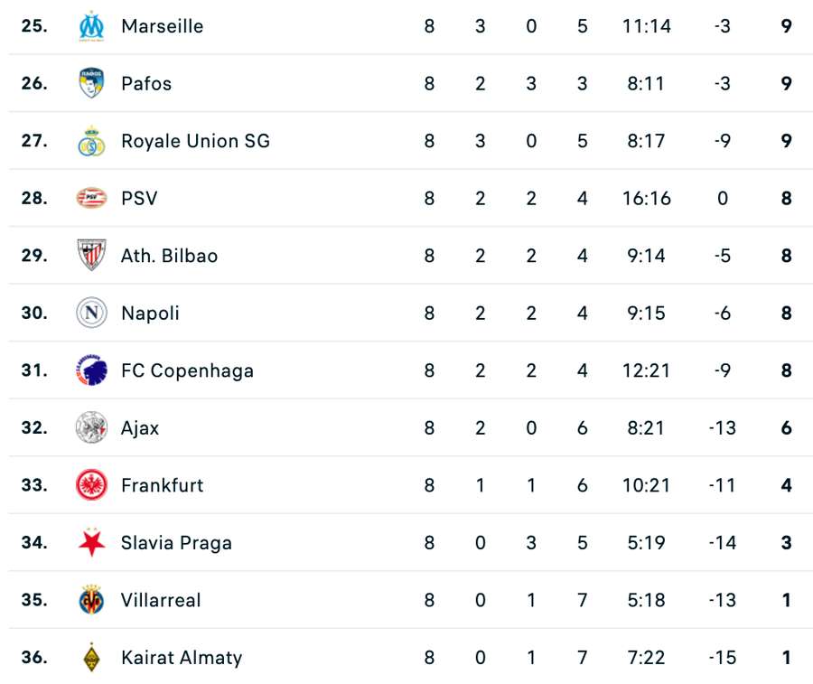Image resolution: width=813 pixels, height=684 pixels.
Task: Click the Royale Union SG team name
Action: (195, 141)
